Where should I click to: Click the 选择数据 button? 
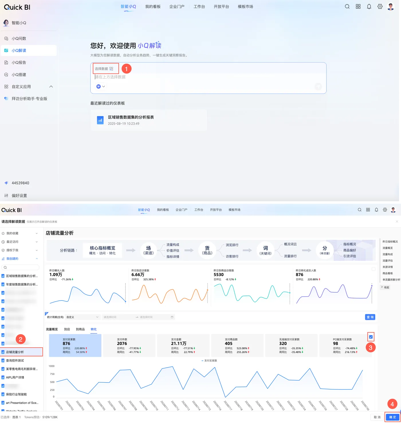pyautogui.click(x=104, y=69)
